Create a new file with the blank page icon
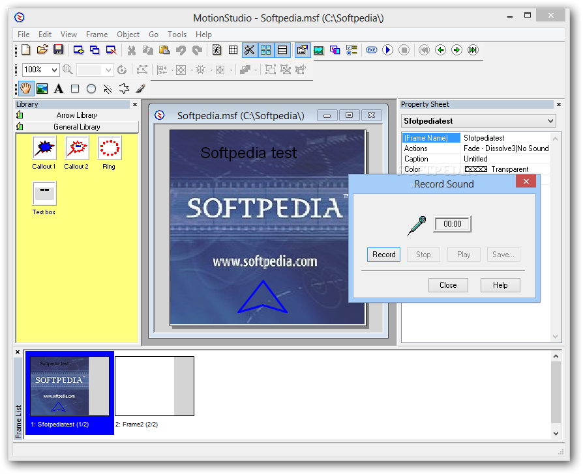This screenshot has height=474, width=583. (25, 49)
